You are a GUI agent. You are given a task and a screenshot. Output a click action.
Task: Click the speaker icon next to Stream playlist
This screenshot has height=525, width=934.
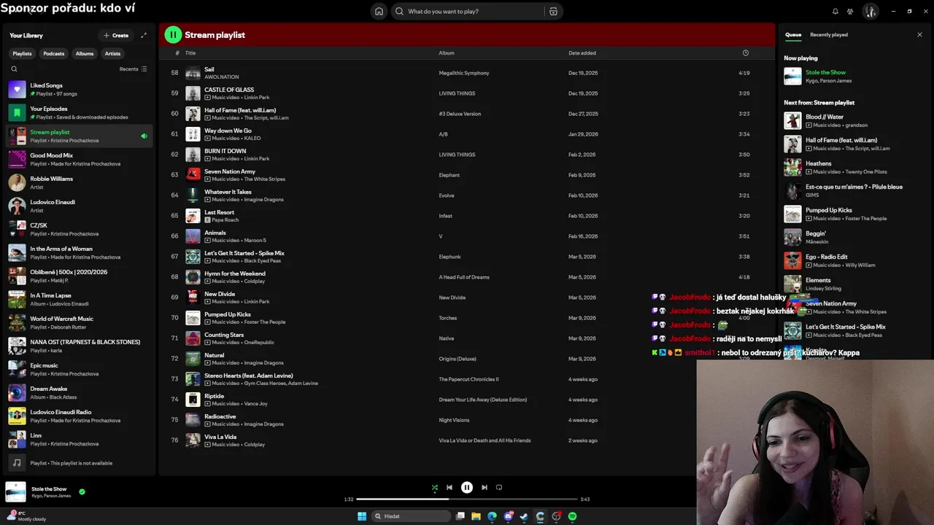click(x=144, y=136)
